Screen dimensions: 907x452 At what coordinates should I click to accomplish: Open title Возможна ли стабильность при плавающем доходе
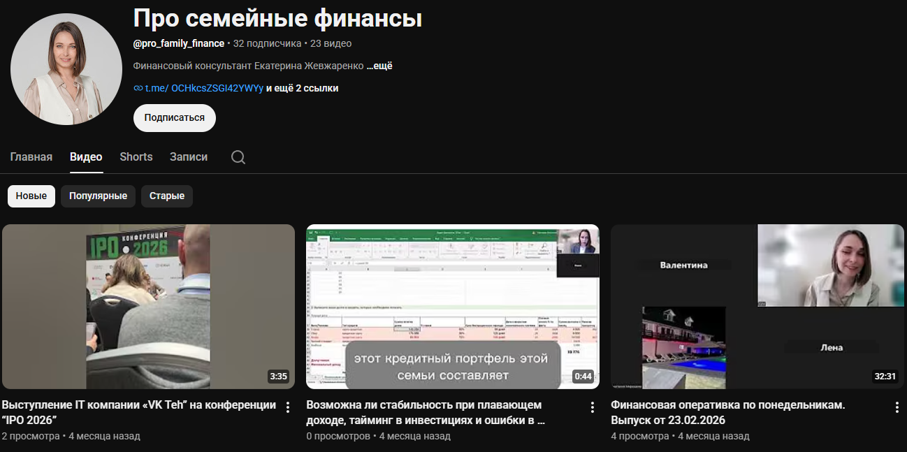pos(426,412)
